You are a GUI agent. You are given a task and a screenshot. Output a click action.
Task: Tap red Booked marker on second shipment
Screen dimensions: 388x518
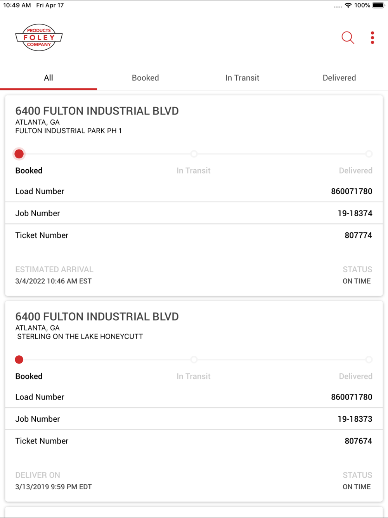[x=19, y=360]
